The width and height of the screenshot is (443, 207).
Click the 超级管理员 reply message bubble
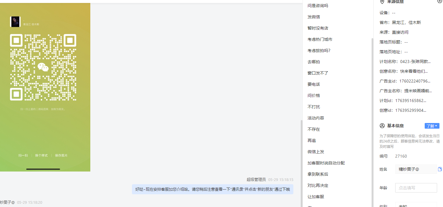click(x=212, y=189)
